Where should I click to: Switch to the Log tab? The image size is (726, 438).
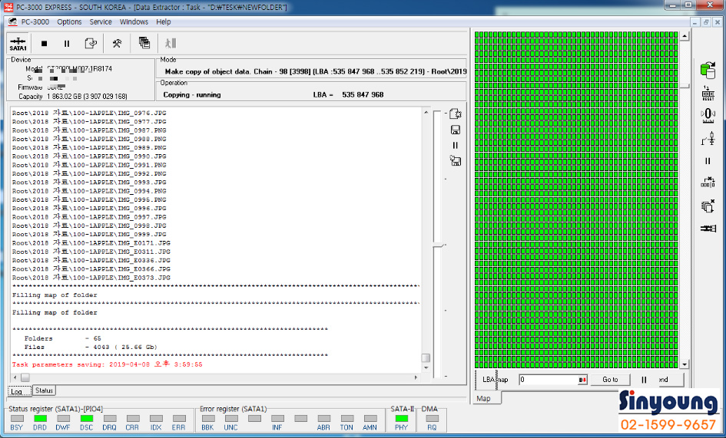point(19,390)
